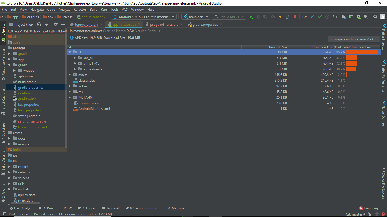Expand the kotlin folder in APK analyzer
This screenshot has width=387, height=217.
70,86
